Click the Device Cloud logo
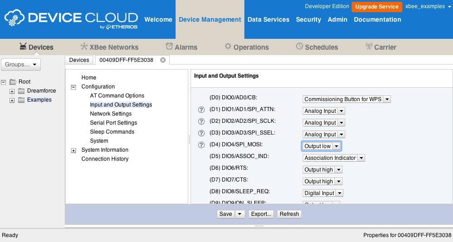453x242 pixels. (x=71, y=19)
